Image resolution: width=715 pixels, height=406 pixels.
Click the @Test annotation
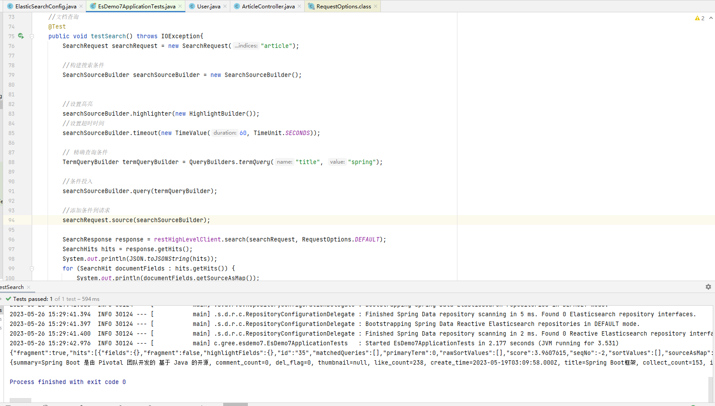point(57,26)
